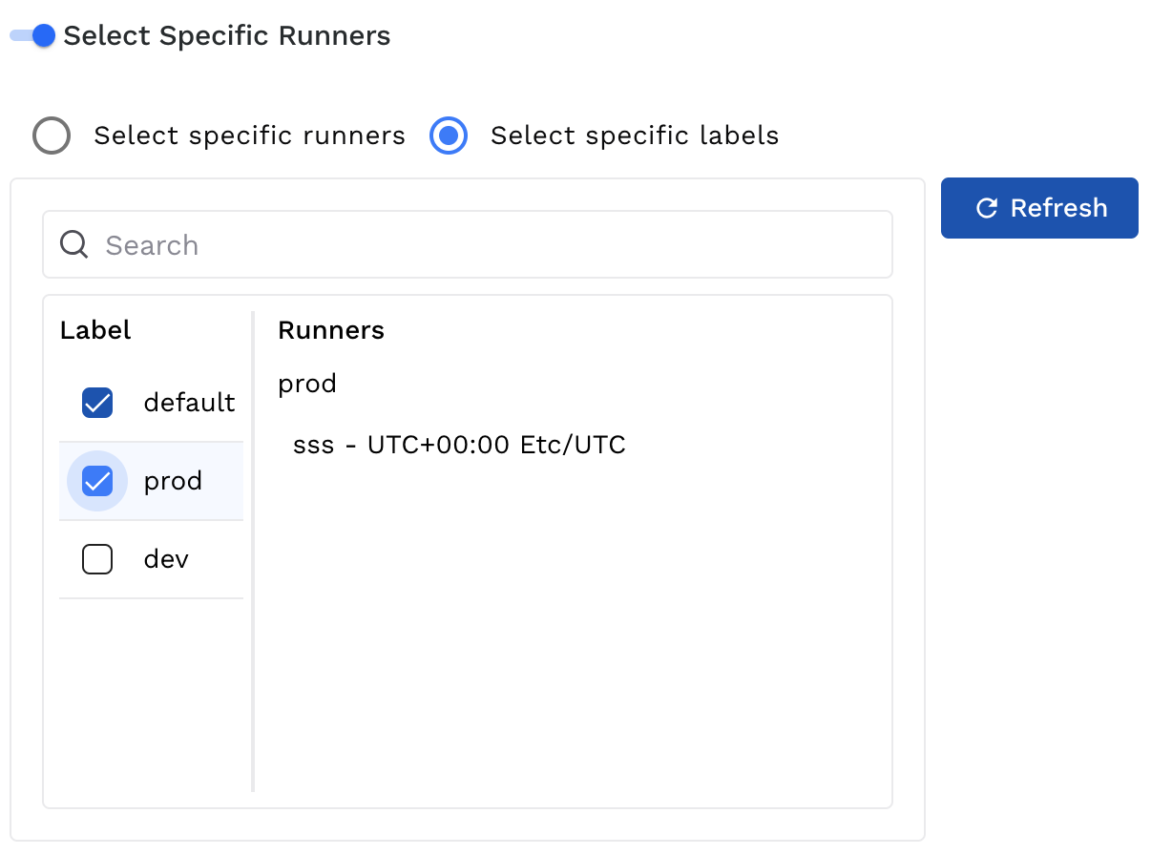Click the magnifier icon in Search box
The width and height of the screenshot is (1172, 855).
pyautogui.click(x=74, y=245)
